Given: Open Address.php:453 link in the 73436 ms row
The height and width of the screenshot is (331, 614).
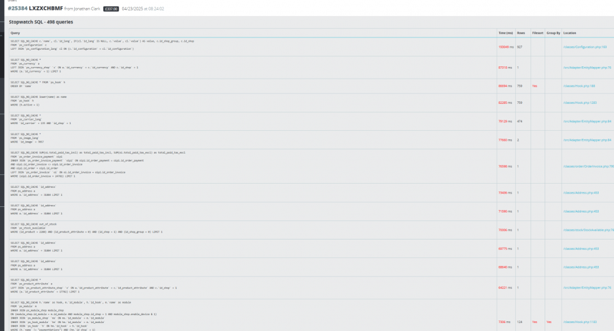Looking at the screenshot, I should click(581, 193).
